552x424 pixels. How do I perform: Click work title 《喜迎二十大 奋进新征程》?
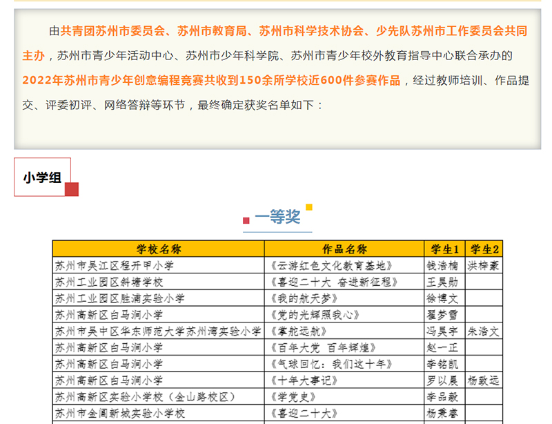(334, 282)
